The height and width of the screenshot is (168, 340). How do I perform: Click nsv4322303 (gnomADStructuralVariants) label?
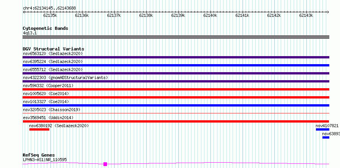(x=65, y=78)
